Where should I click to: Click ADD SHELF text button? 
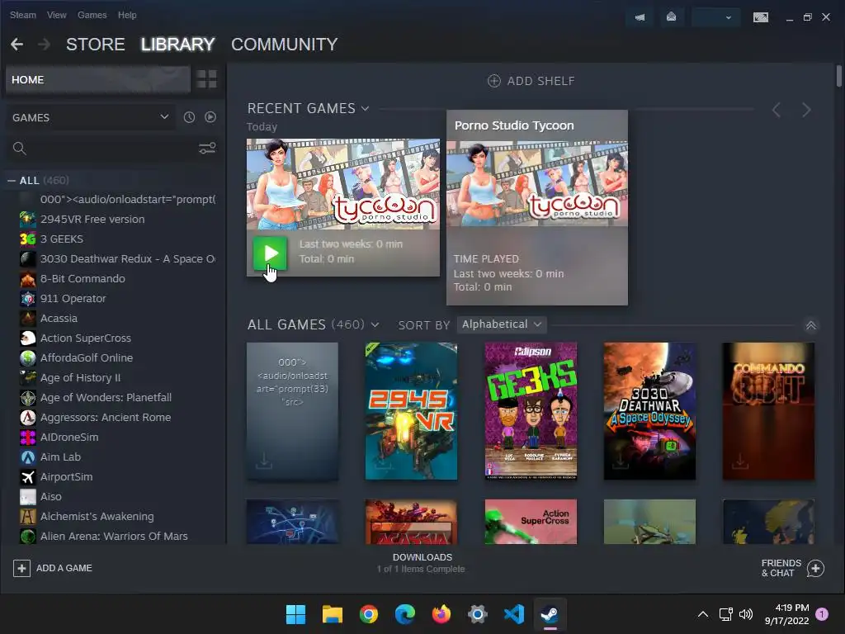pos(541,81)
